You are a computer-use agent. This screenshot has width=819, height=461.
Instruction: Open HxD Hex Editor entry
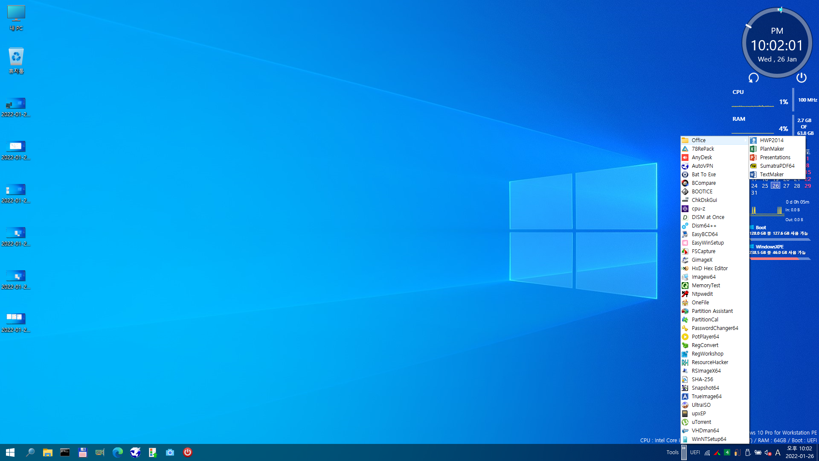(x=714, y=268)
